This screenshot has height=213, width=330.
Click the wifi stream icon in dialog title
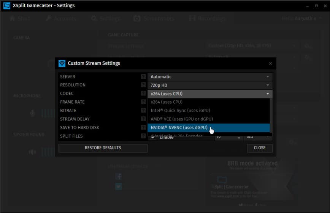tap(62, 63)
